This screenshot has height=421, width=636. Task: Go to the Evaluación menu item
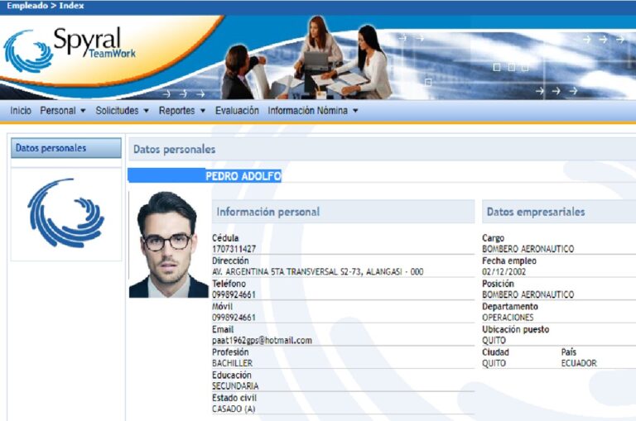coord(237,110)
